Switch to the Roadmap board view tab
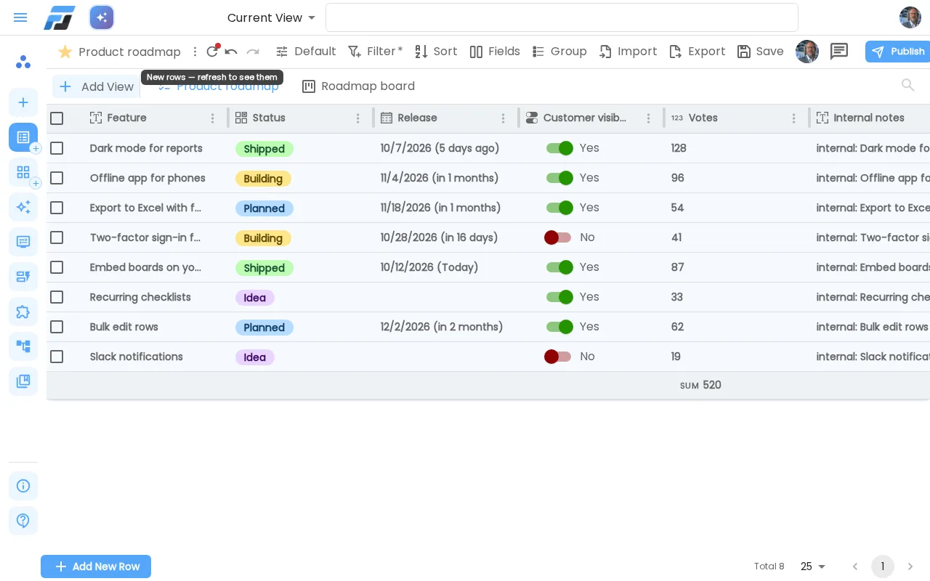The image size is (930, 581). pyautogui.click(x=358, y=86)
